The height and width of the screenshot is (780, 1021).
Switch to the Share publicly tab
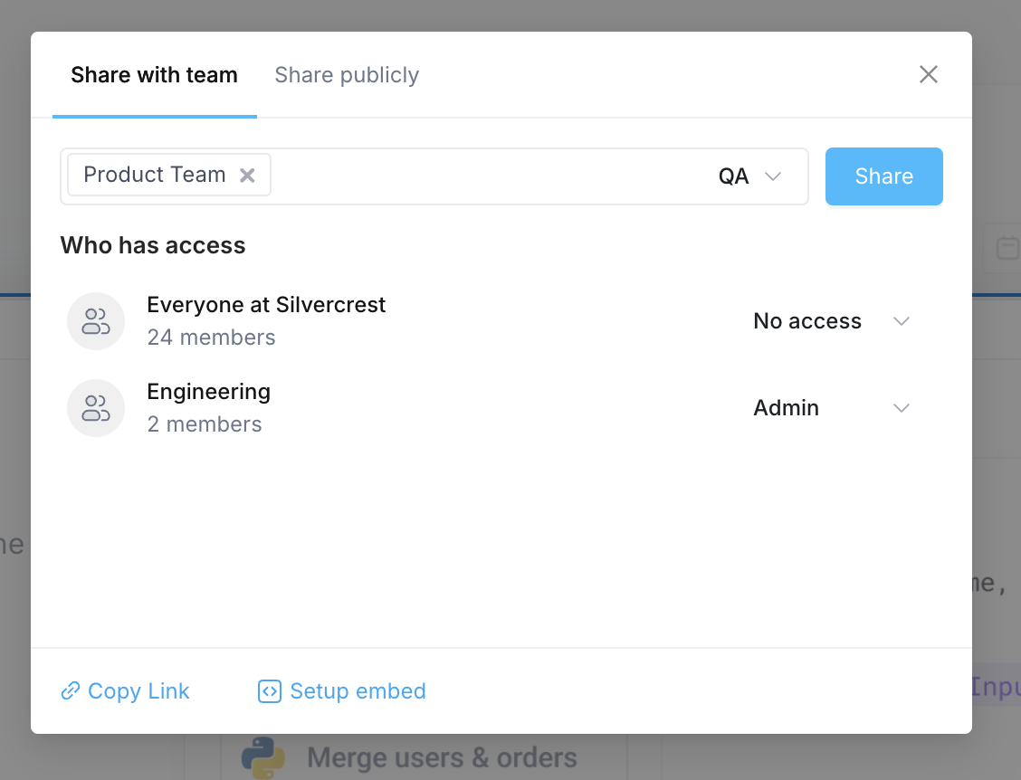click(346, 75)
